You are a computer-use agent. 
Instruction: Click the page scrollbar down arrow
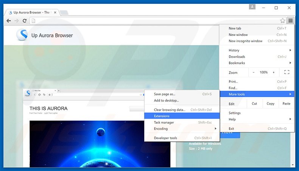coord(293,165)
